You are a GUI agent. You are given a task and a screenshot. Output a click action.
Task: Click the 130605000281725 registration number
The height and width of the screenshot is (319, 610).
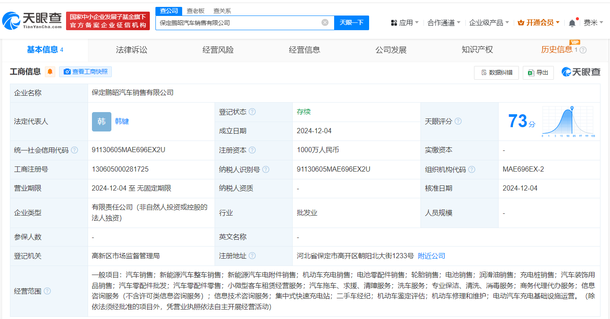click(120, 169)
